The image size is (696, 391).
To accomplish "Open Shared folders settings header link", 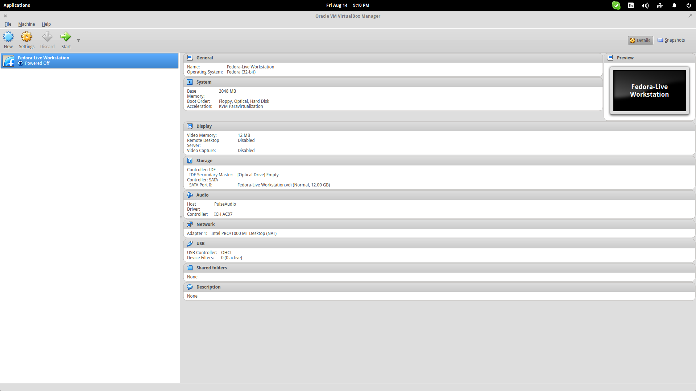I will [212, 268].
